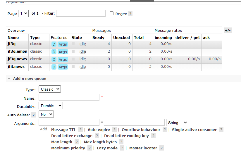The image size is (241, 152).
Task: Show Dead letter routing key help icon
Action: [153, 136]
